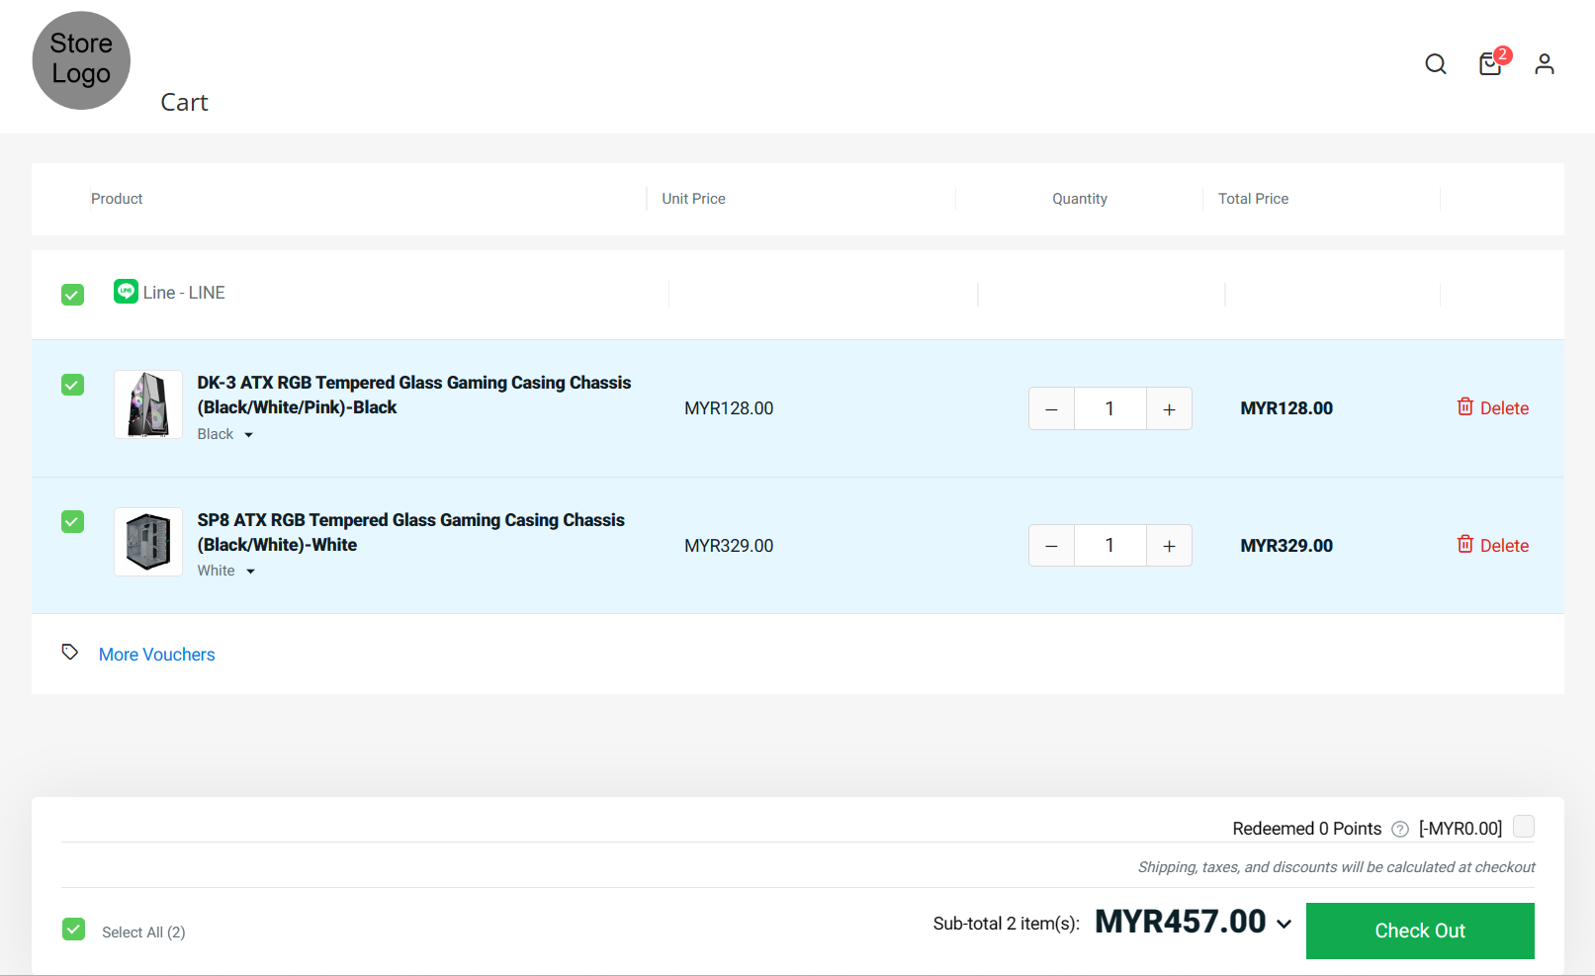Click the redeemed points help question icon
This screenshot has width=1595, height=976.
[x=1399, y=830]
